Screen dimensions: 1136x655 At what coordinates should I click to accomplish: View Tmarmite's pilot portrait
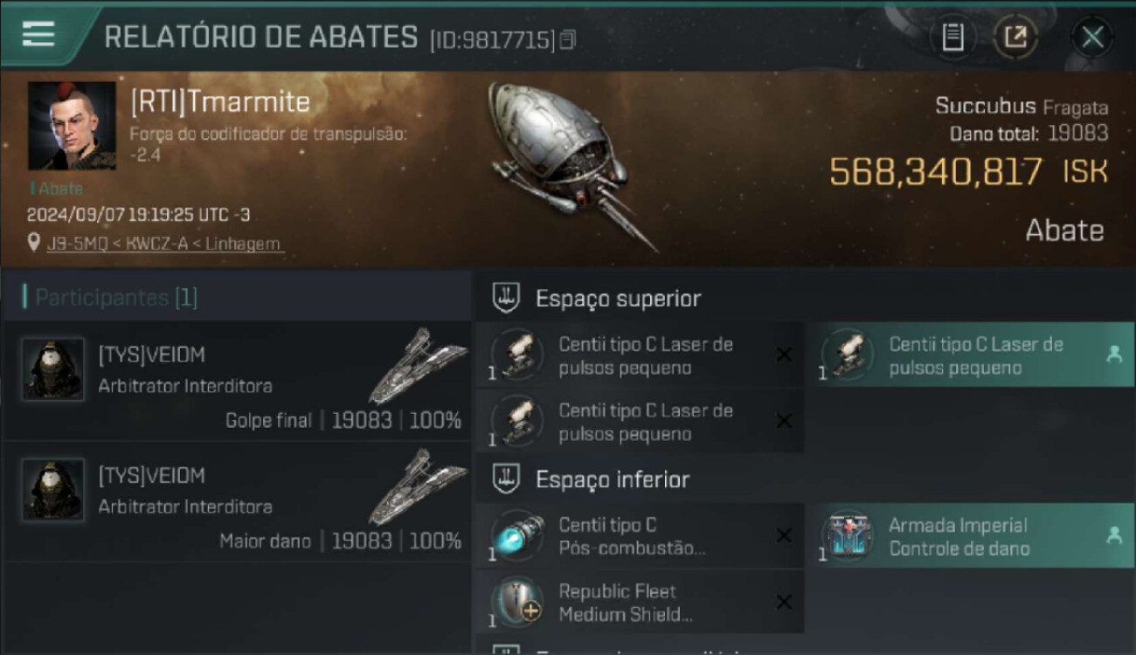click(72, 126)
